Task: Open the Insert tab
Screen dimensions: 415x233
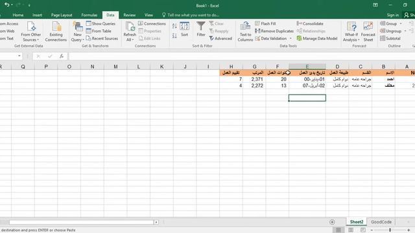Action: click(37, 15)
